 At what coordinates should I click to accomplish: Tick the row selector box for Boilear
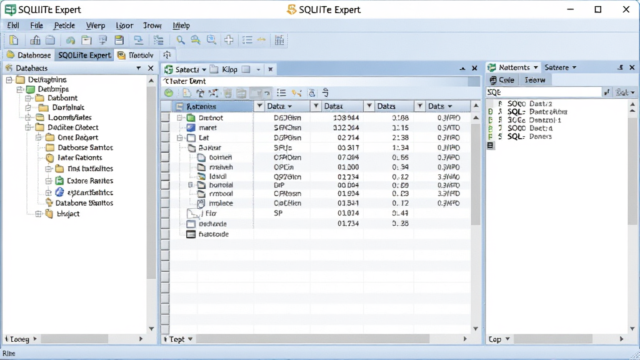tap(165, 147)
